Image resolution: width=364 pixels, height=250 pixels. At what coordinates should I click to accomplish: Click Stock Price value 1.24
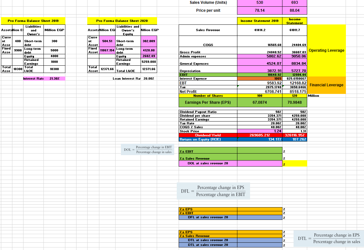click(260, 131)
